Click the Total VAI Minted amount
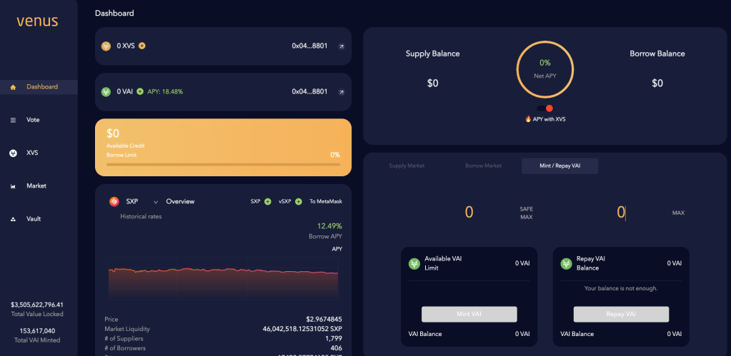 [37, 331]
